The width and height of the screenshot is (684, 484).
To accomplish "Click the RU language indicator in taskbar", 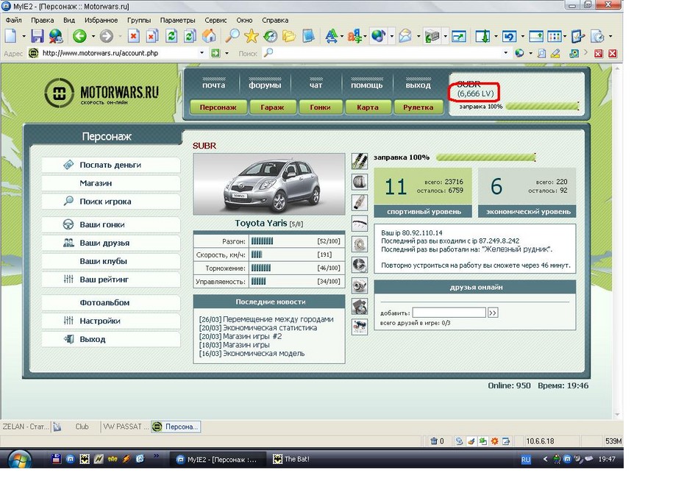I will tap(526, 460).
